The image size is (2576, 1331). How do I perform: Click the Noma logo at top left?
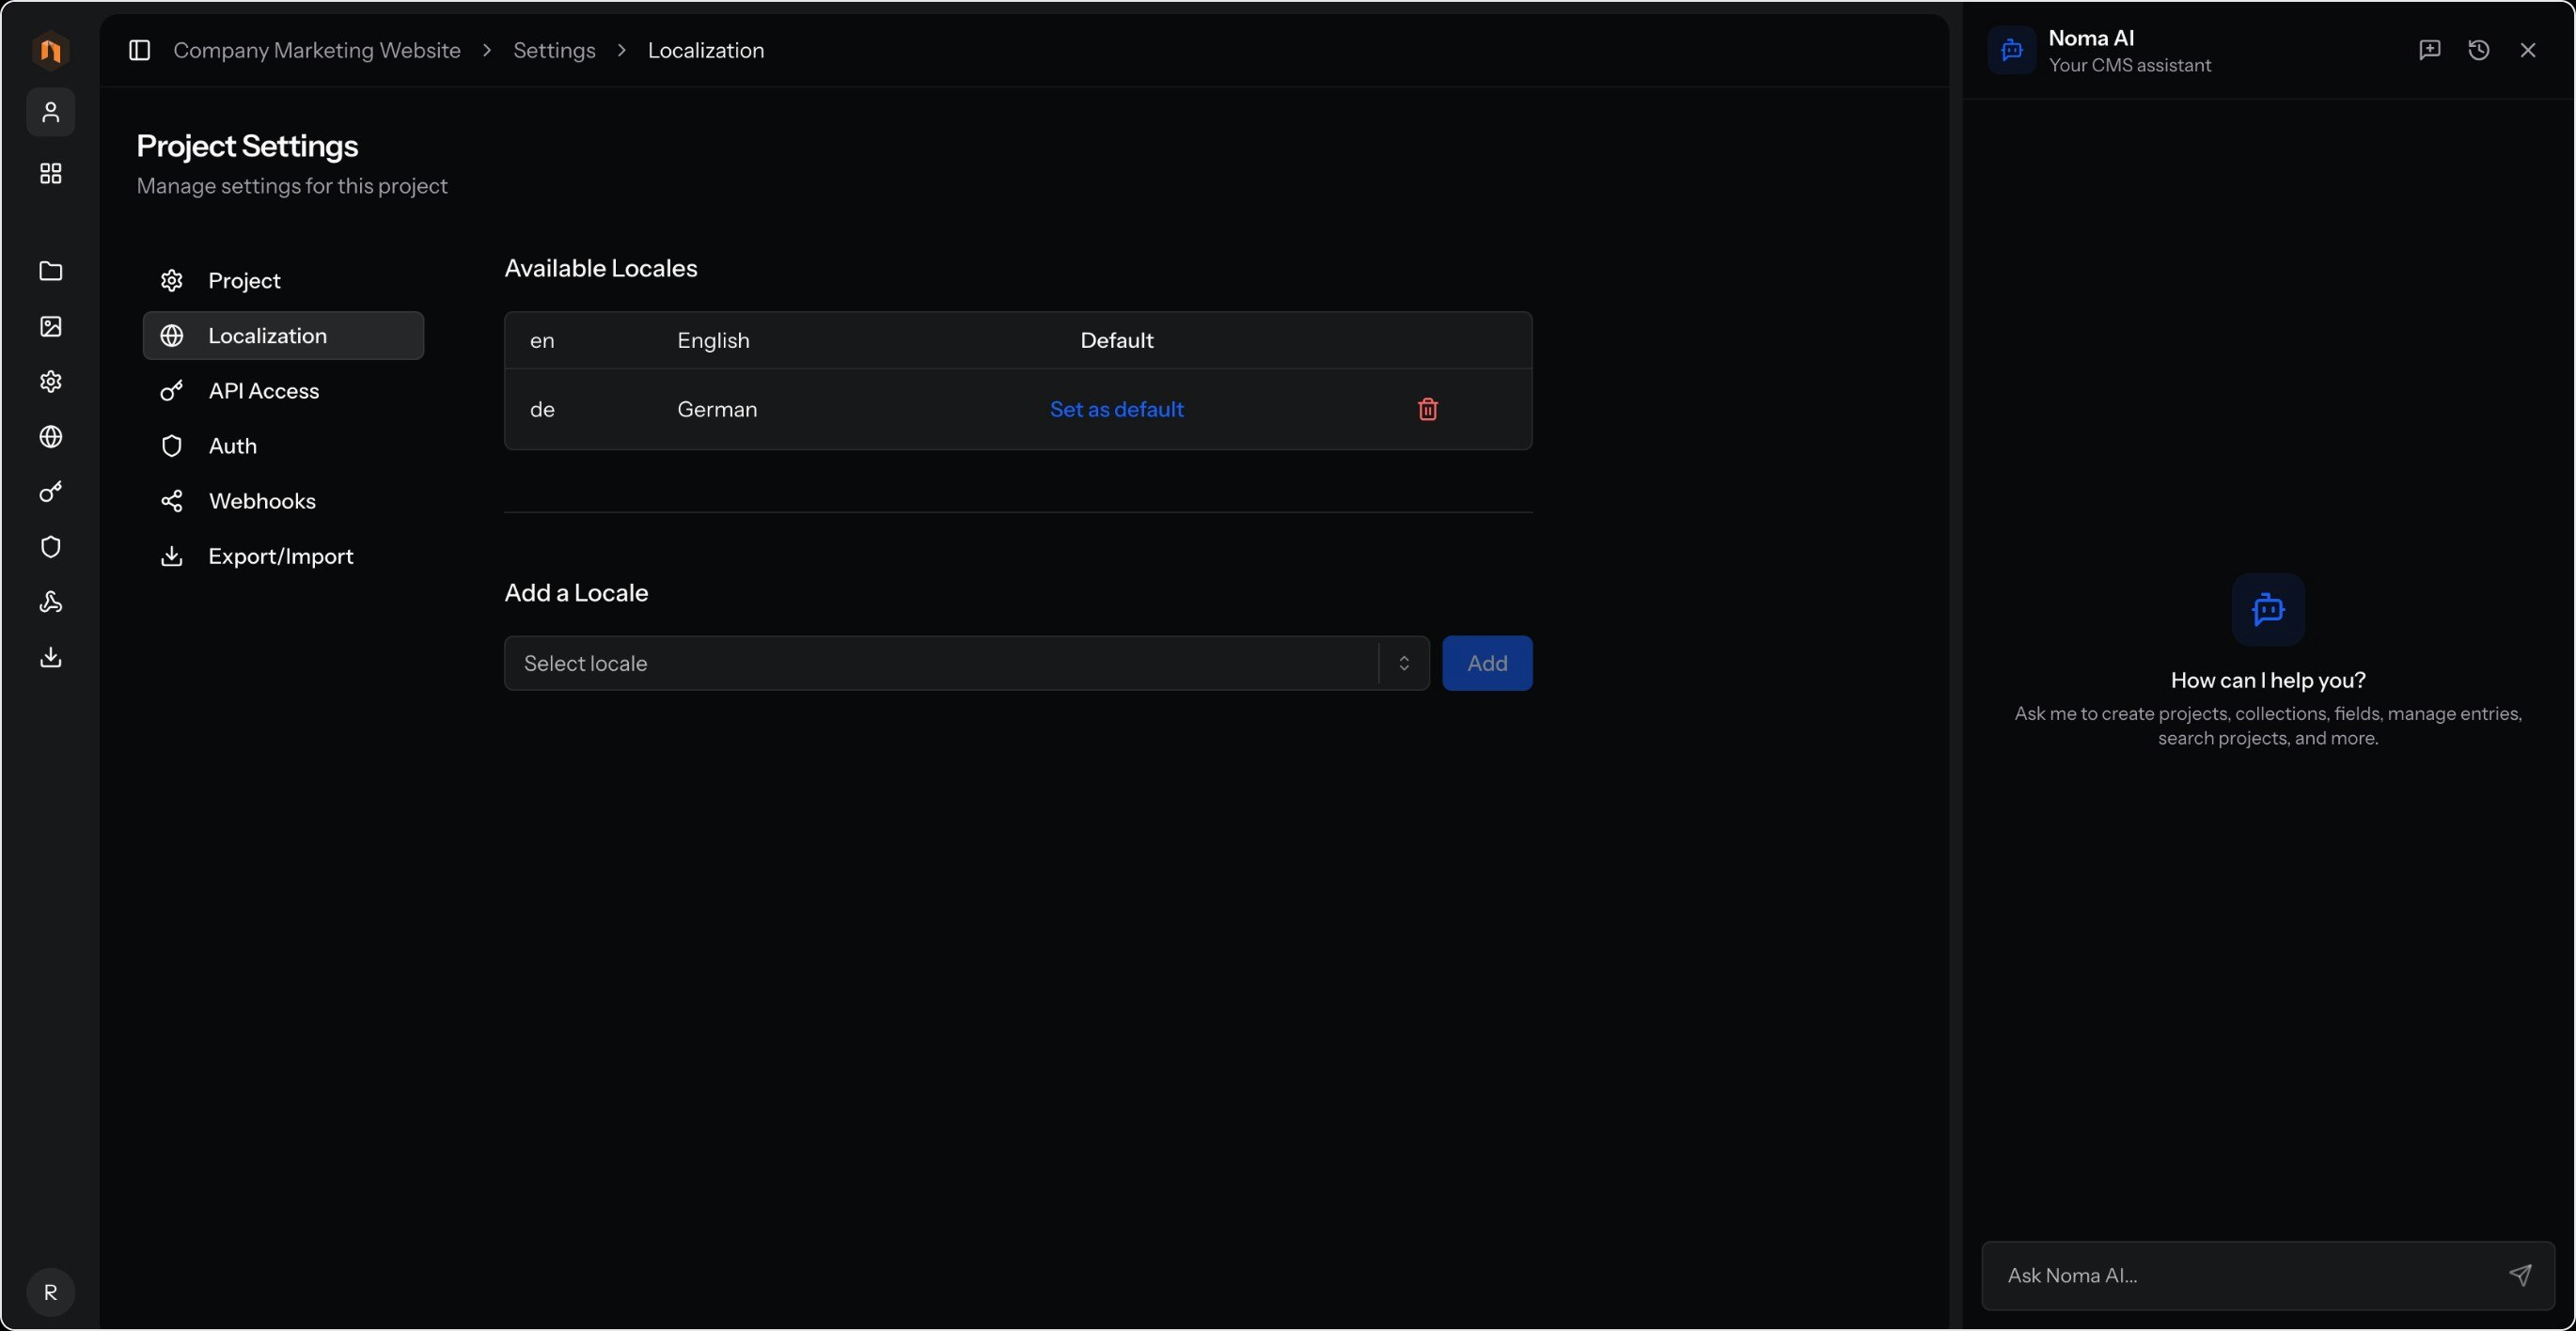[51, 50]
